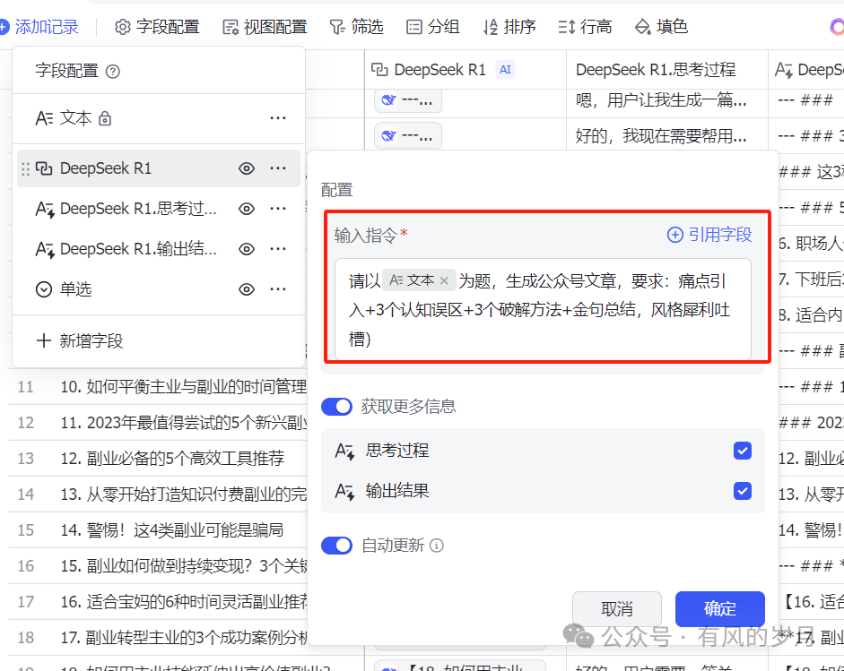Select the DeepSeek R1.思考过… field row
This screenshot has width=844, height=671.
point(159,209)
